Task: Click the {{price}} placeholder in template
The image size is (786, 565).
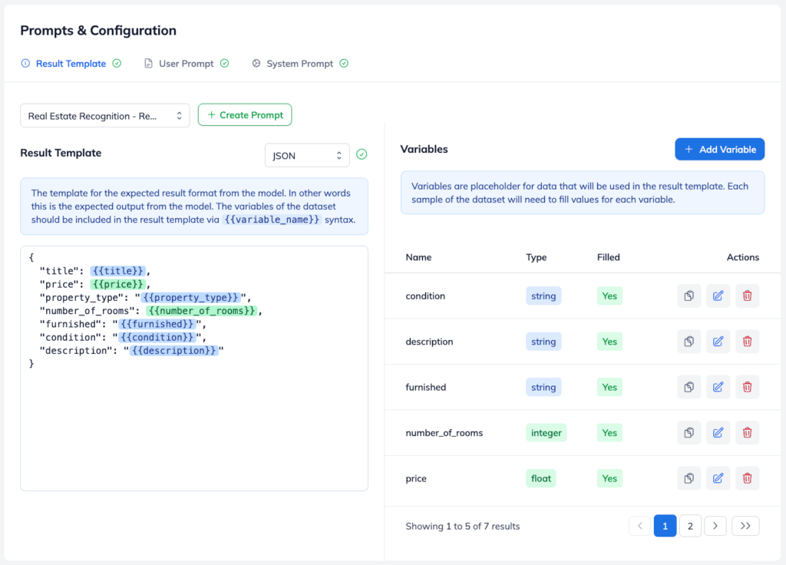Action: pos(117,284)
